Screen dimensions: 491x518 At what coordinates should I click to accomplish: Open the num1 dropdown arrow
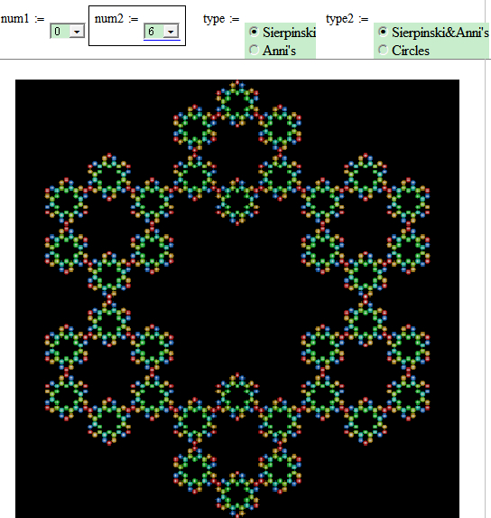(x=77, y=32)
